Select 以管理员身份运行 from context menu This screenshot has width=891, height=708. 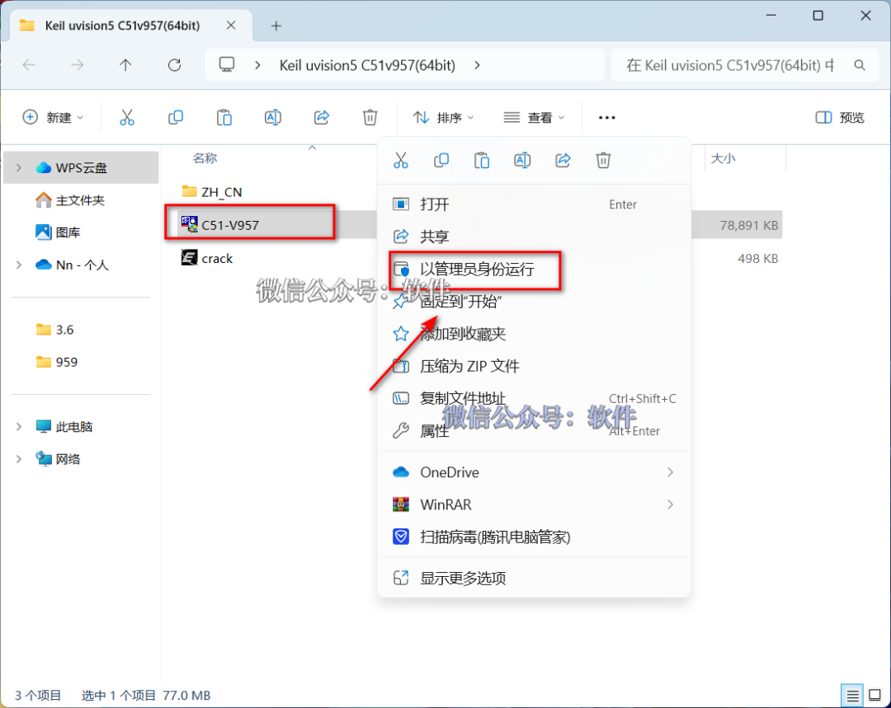(477, 270)
